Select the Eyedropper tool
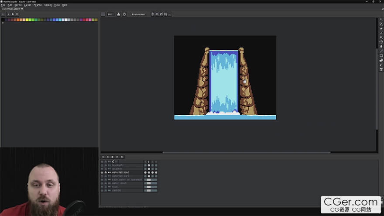Screen dimensions: 384x216 (381, 33)
